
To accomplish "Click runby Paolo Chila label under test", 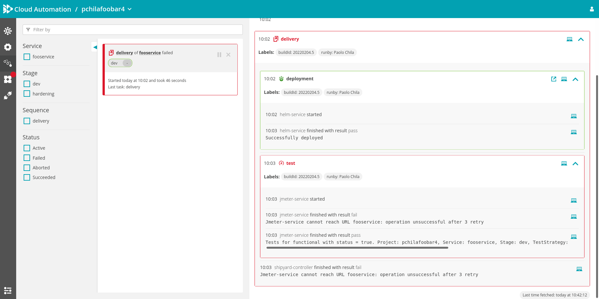I will pyautogui.click(x=343, y=176).
